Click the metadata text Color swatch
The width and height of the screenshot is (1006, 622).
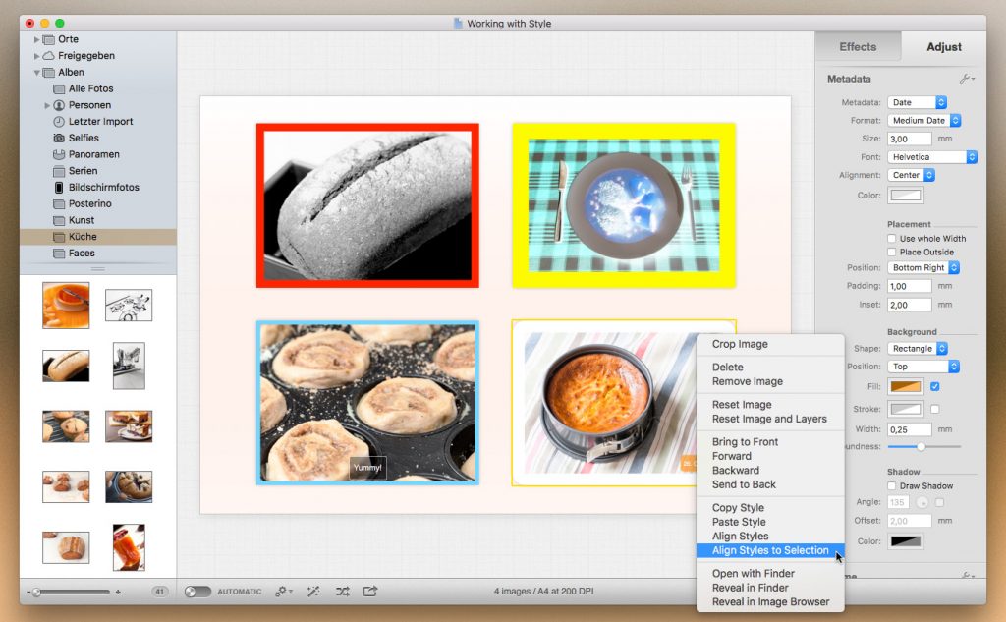pos(905,196)
